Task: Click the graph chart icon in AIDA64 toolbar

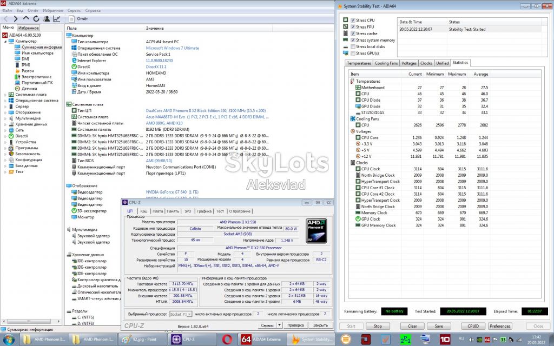Action: [56, 19]
